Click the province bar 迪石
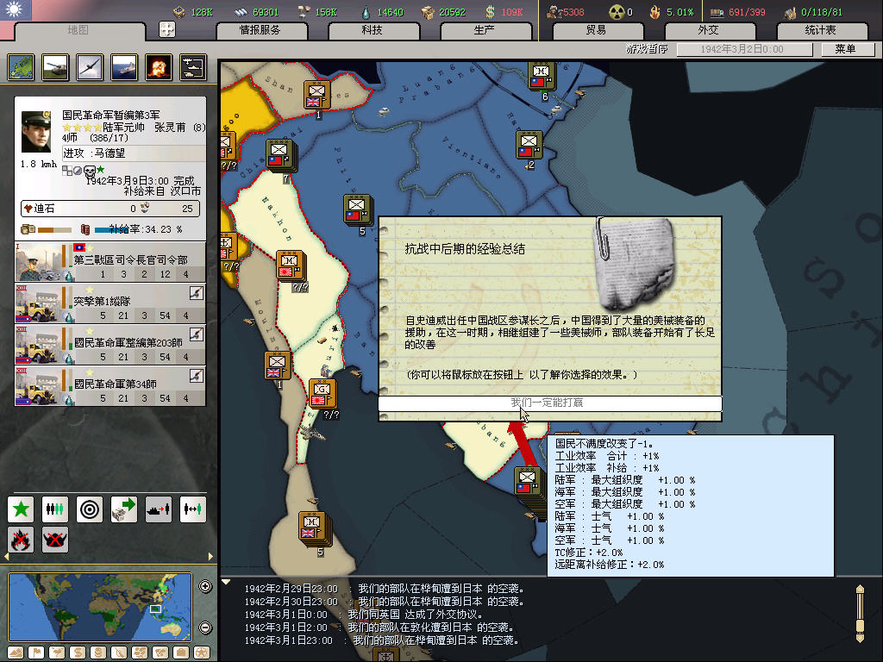This screenshot has height=662, width=883. 110,209
